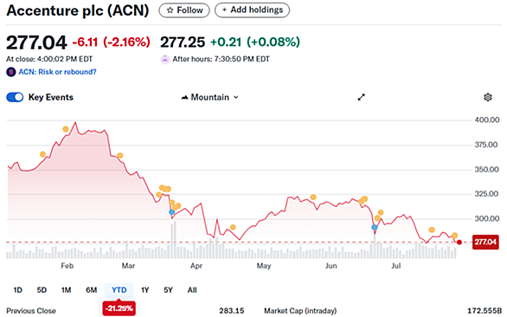The width and height of the screenshot is (507, 317).
Task: Click the yellow event marker at February peak
Action: pyautogui.click(x=66, y=129)
